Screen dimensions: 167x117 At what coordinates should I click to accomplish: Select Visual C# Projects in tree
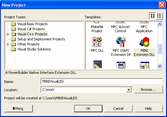click(31, 29)
